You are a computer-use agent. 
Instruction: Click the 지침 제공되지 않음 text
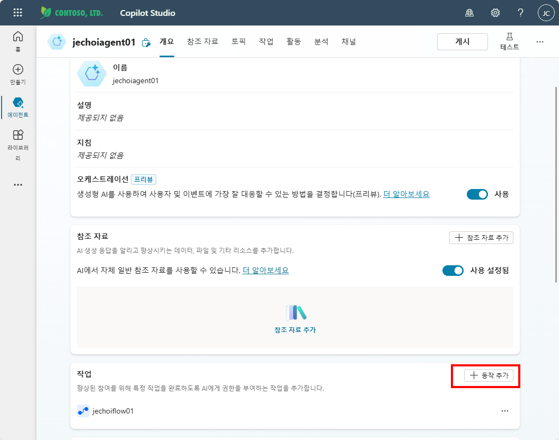[100, 155]
